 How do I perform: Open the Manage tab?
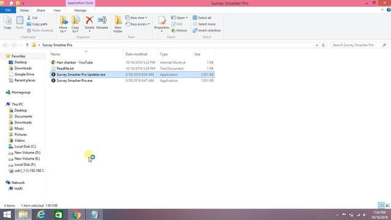click(x=80, y=10)
